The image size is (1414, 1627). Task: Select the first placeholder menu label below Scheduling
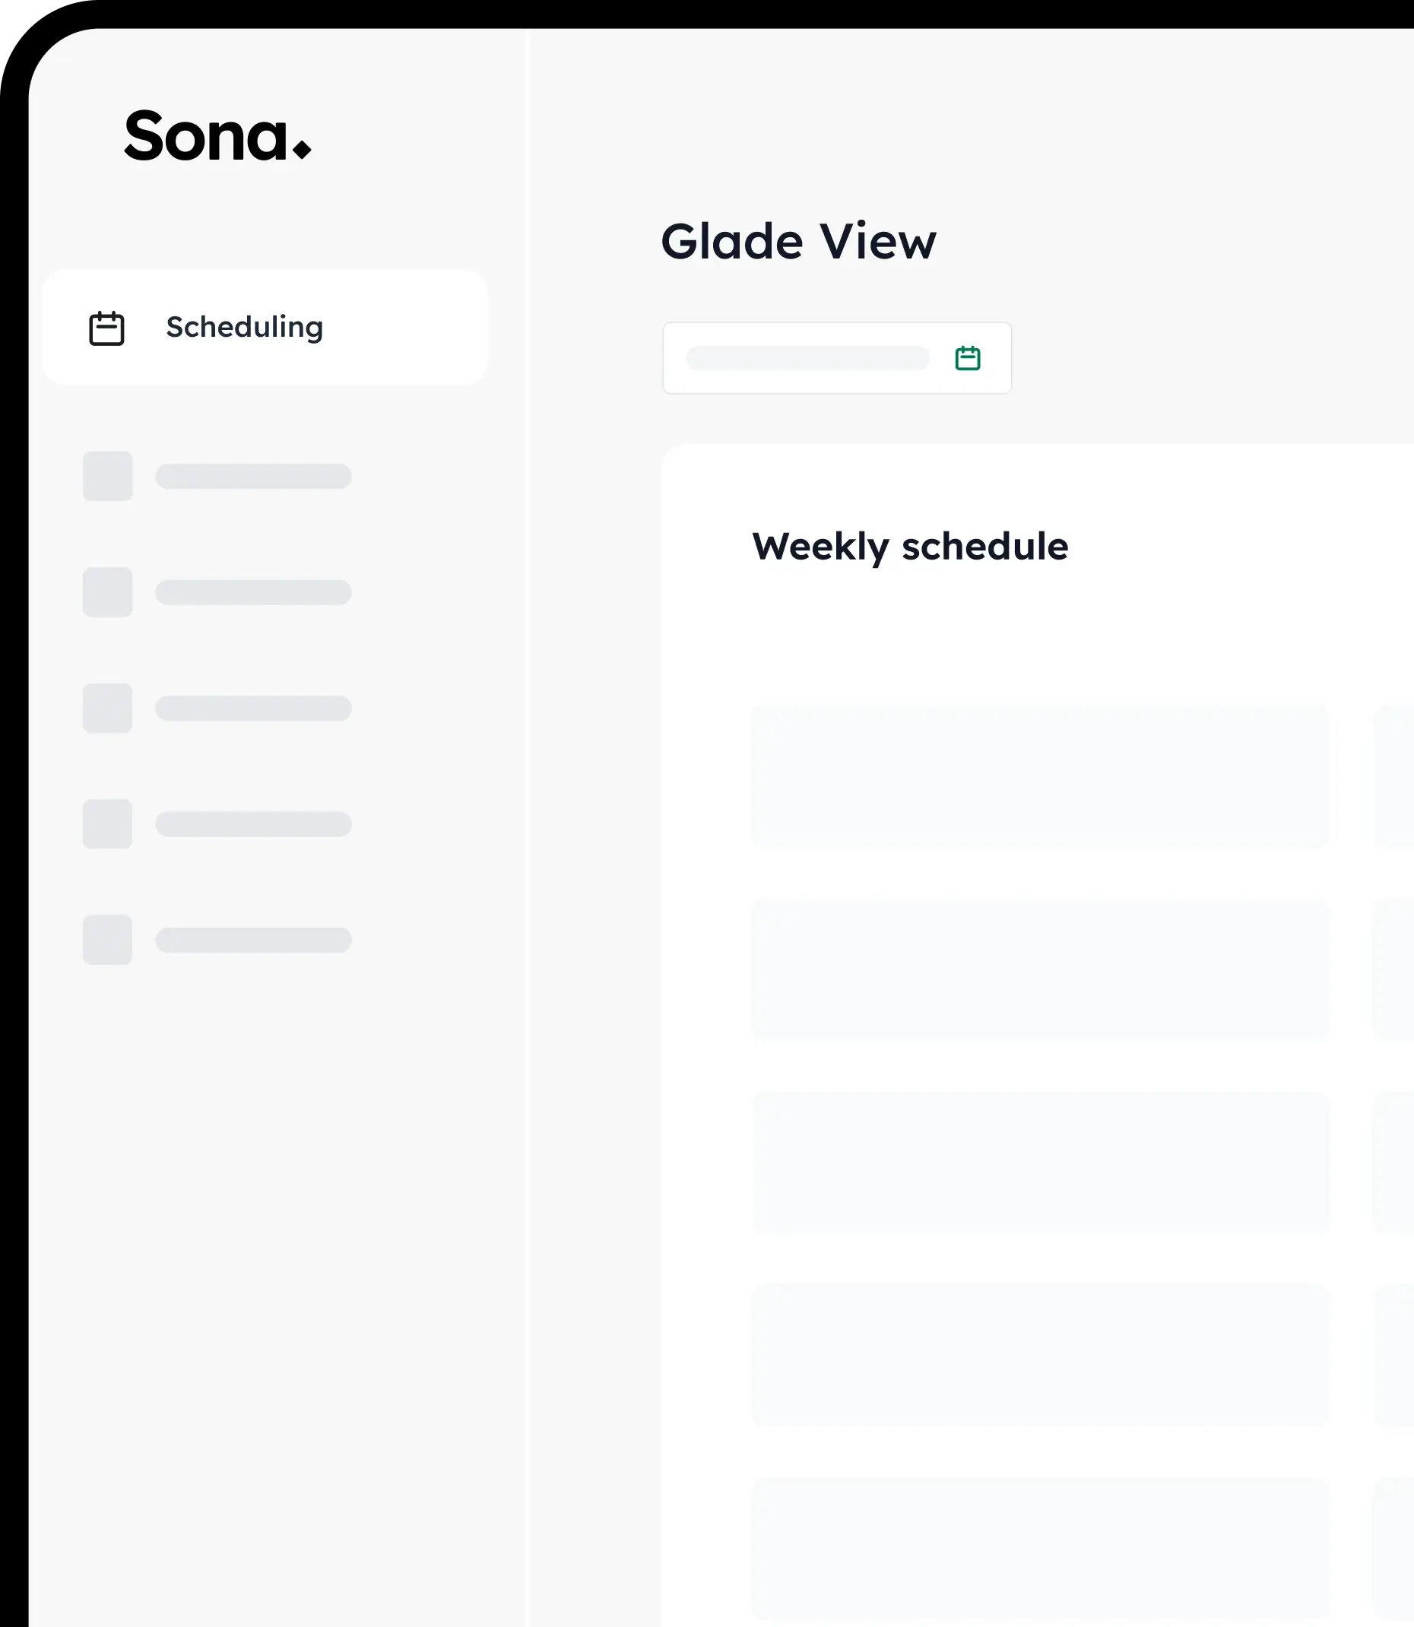(253, 477)
